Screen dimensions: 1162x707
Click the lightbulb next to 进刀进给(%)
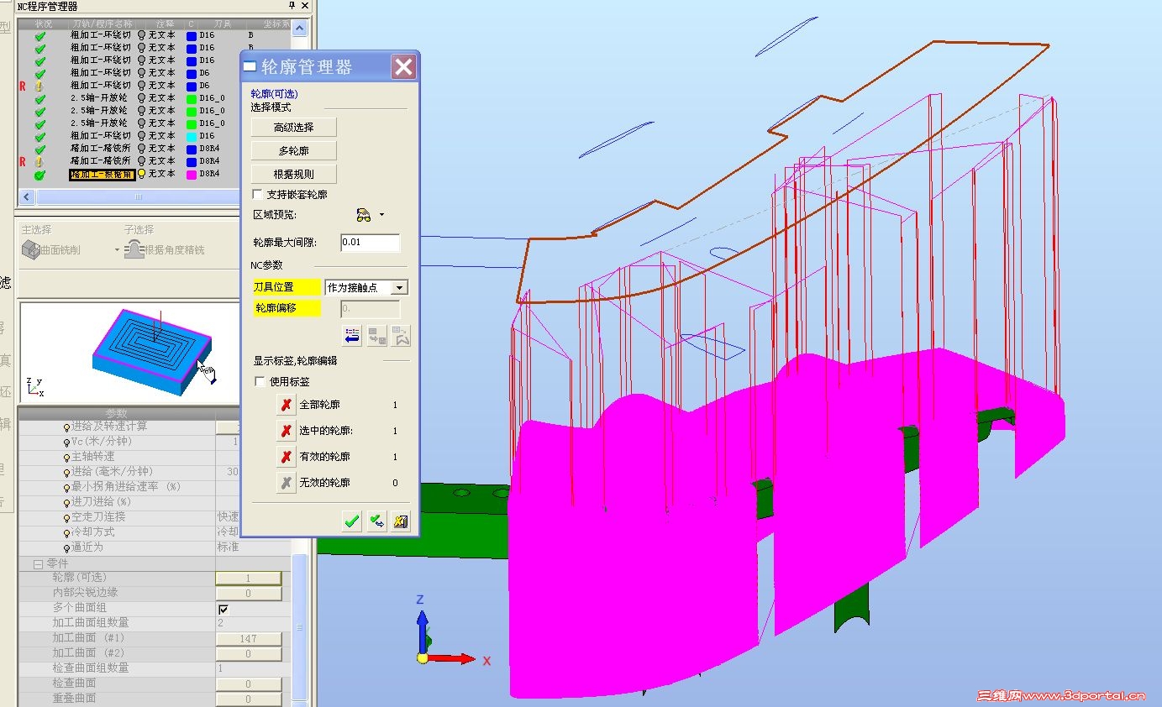67,502
